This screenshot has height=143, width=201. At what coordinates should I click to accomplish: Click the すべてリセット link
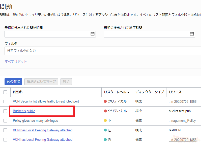coord(16,62)
